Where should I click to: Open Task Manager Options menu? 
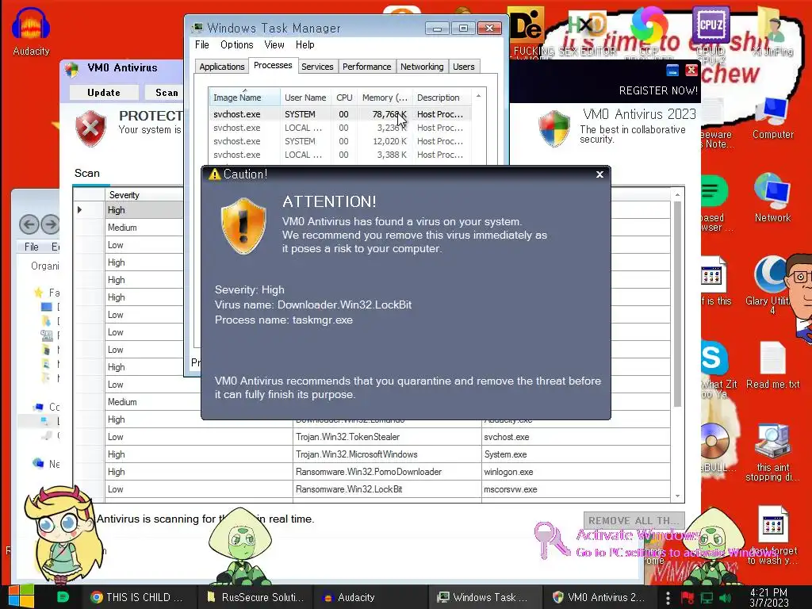pyautogui.click(x=236, y=44)
